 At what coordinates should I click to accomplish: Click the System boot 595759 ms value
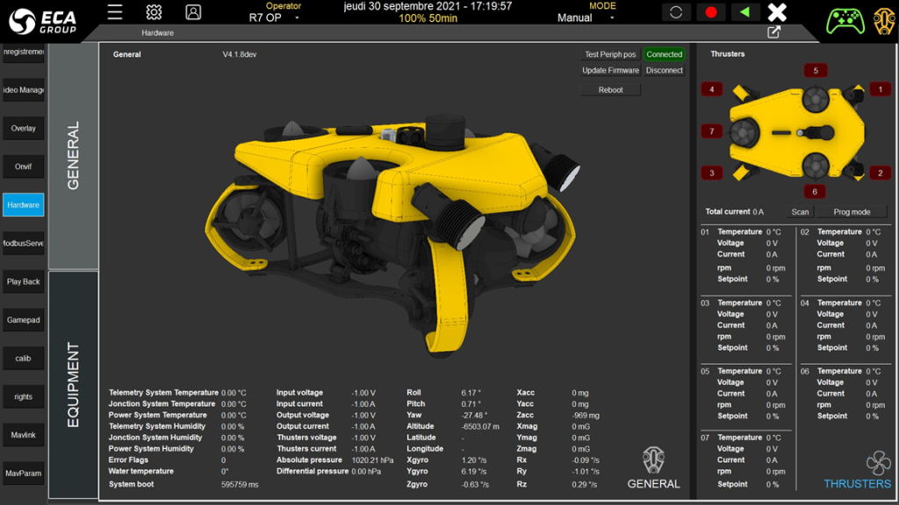[x=240, y=484]
